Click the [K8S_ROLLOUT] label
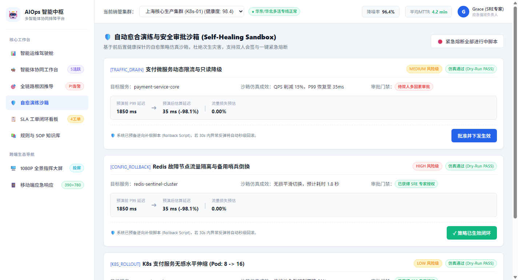This screenshot has height=280, width=518. click(125, 264)
